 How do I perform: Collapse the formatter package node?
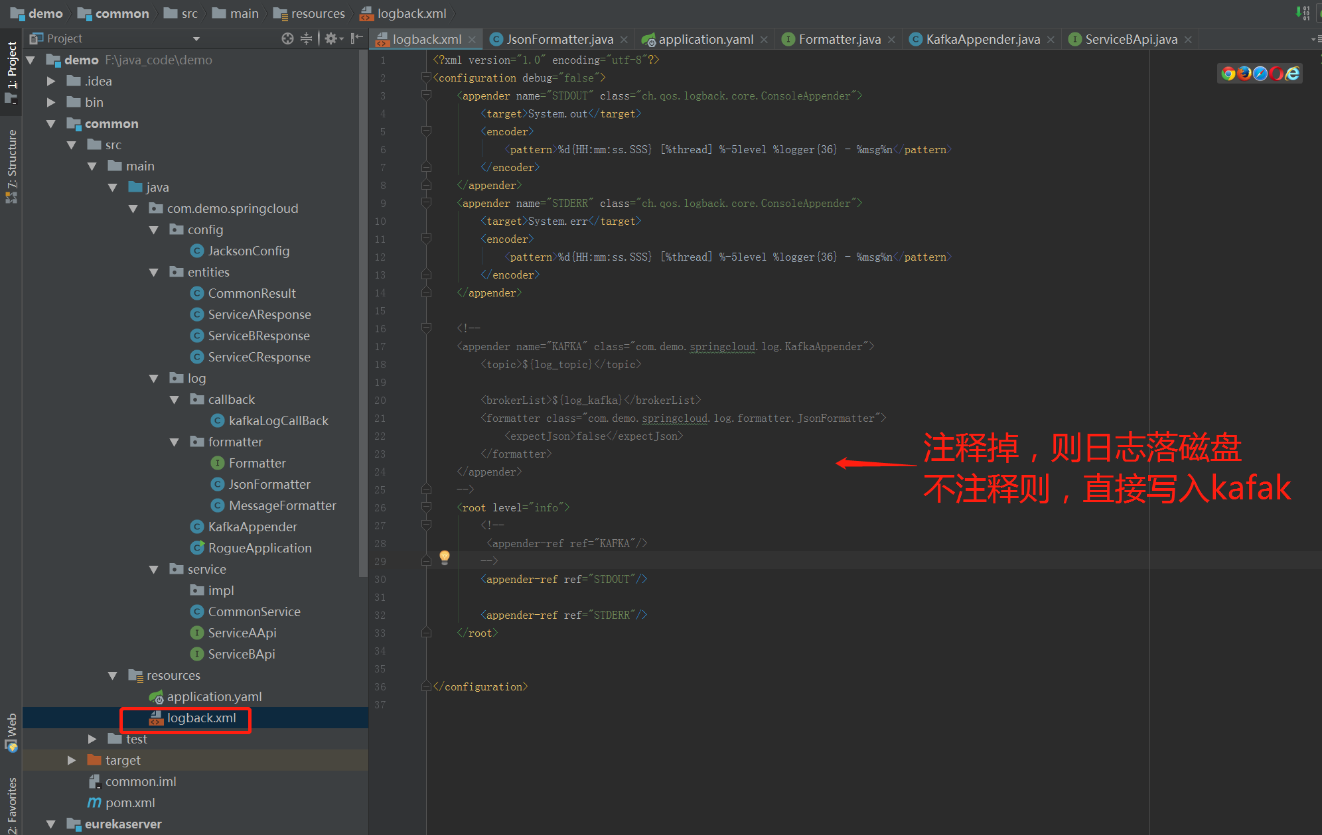click(175, 442)
